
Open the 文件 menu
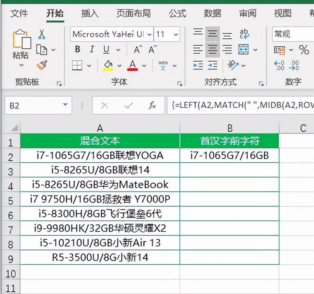click(19, 14)
